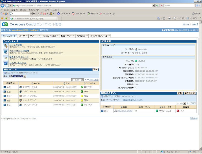Image resolution: width=202 pixels, height=154 pixels.
Task: Click the user management icon in Quick Start
Action: 6,46
